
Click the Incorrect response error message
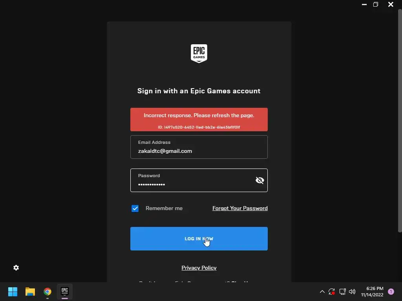tap(199, 116)
